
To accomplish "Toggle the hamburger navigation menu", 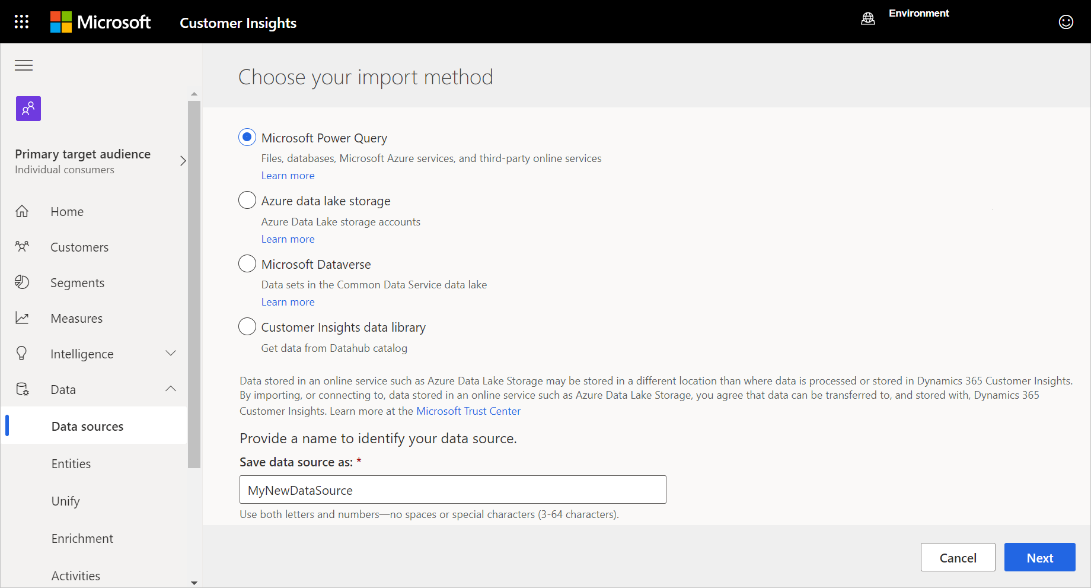I will 24,65.
